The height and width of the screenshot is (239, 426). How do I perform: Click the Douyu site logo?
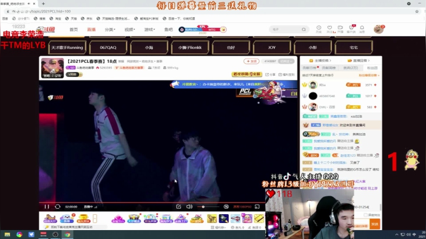[46, 30]
